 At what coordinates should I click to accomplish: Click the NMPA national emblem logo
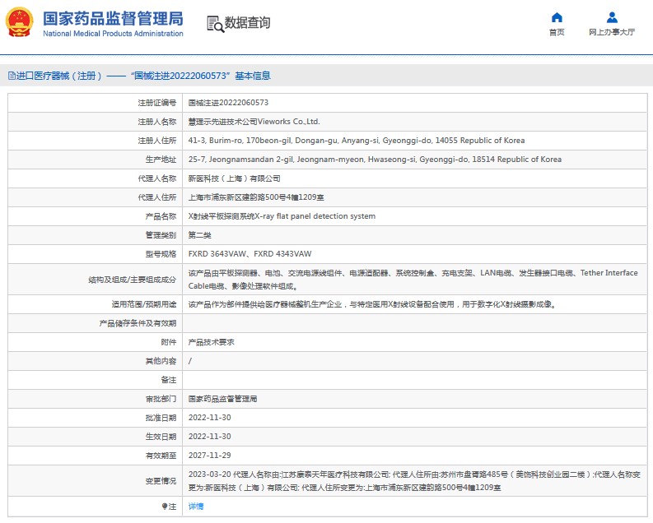point(21,23)
